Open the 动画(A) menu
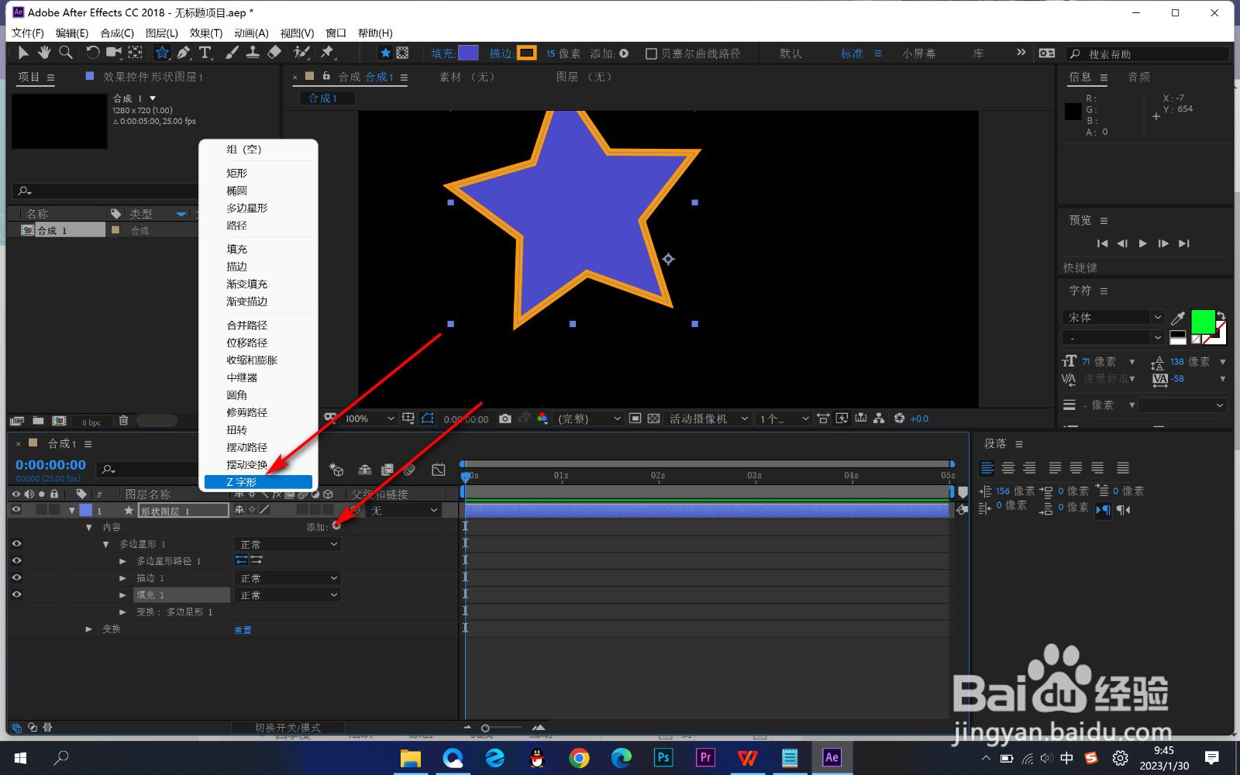 (x=251, y=33)
